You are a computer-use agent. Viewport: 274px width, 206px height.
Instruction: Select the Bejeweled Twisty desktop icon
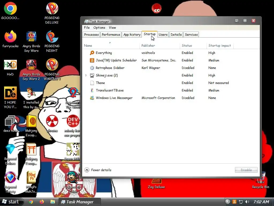pyautogui.click(x=10, y=177)
